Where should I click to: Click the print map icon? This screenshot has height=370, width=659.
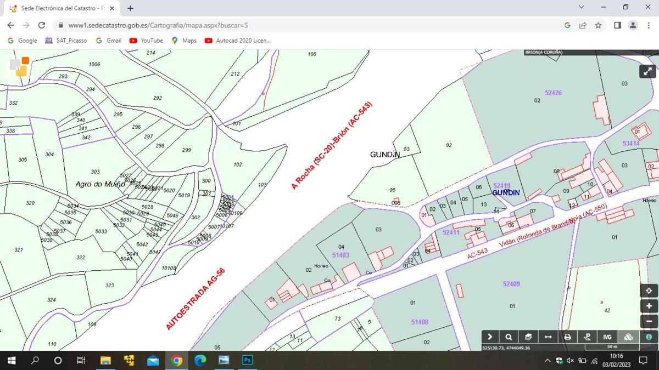(x=567, y=337)
